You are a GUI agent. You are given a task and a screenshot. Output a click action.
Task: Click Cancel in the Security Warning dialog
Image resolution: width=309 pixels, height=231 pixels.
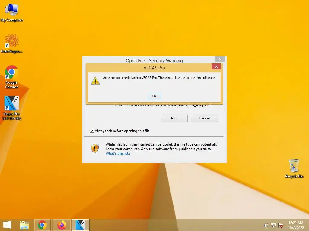[204, 118]
